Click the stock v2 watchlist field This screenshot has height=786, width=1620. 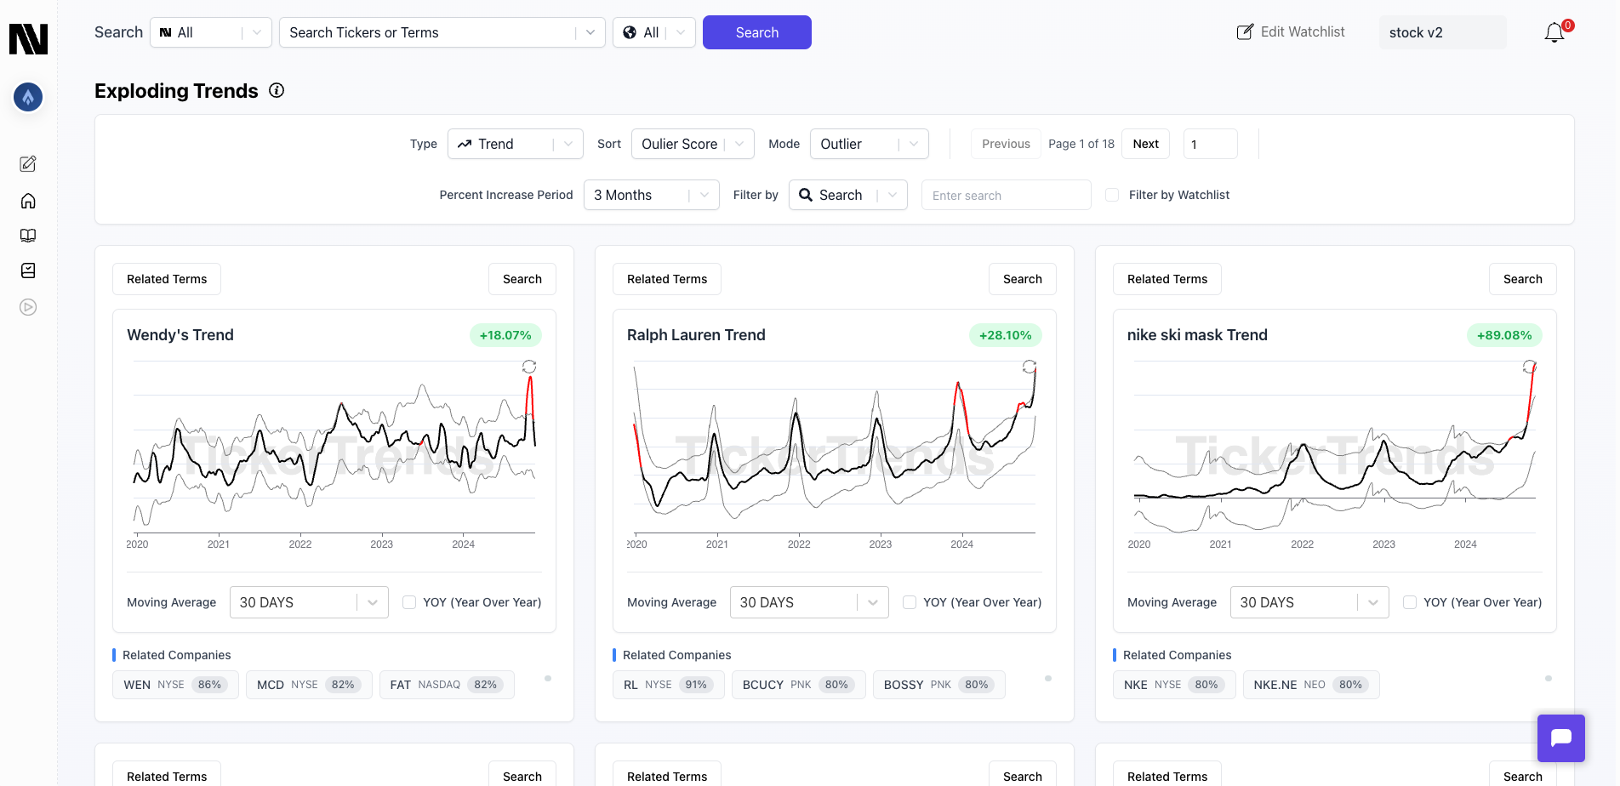(1443, 32)
